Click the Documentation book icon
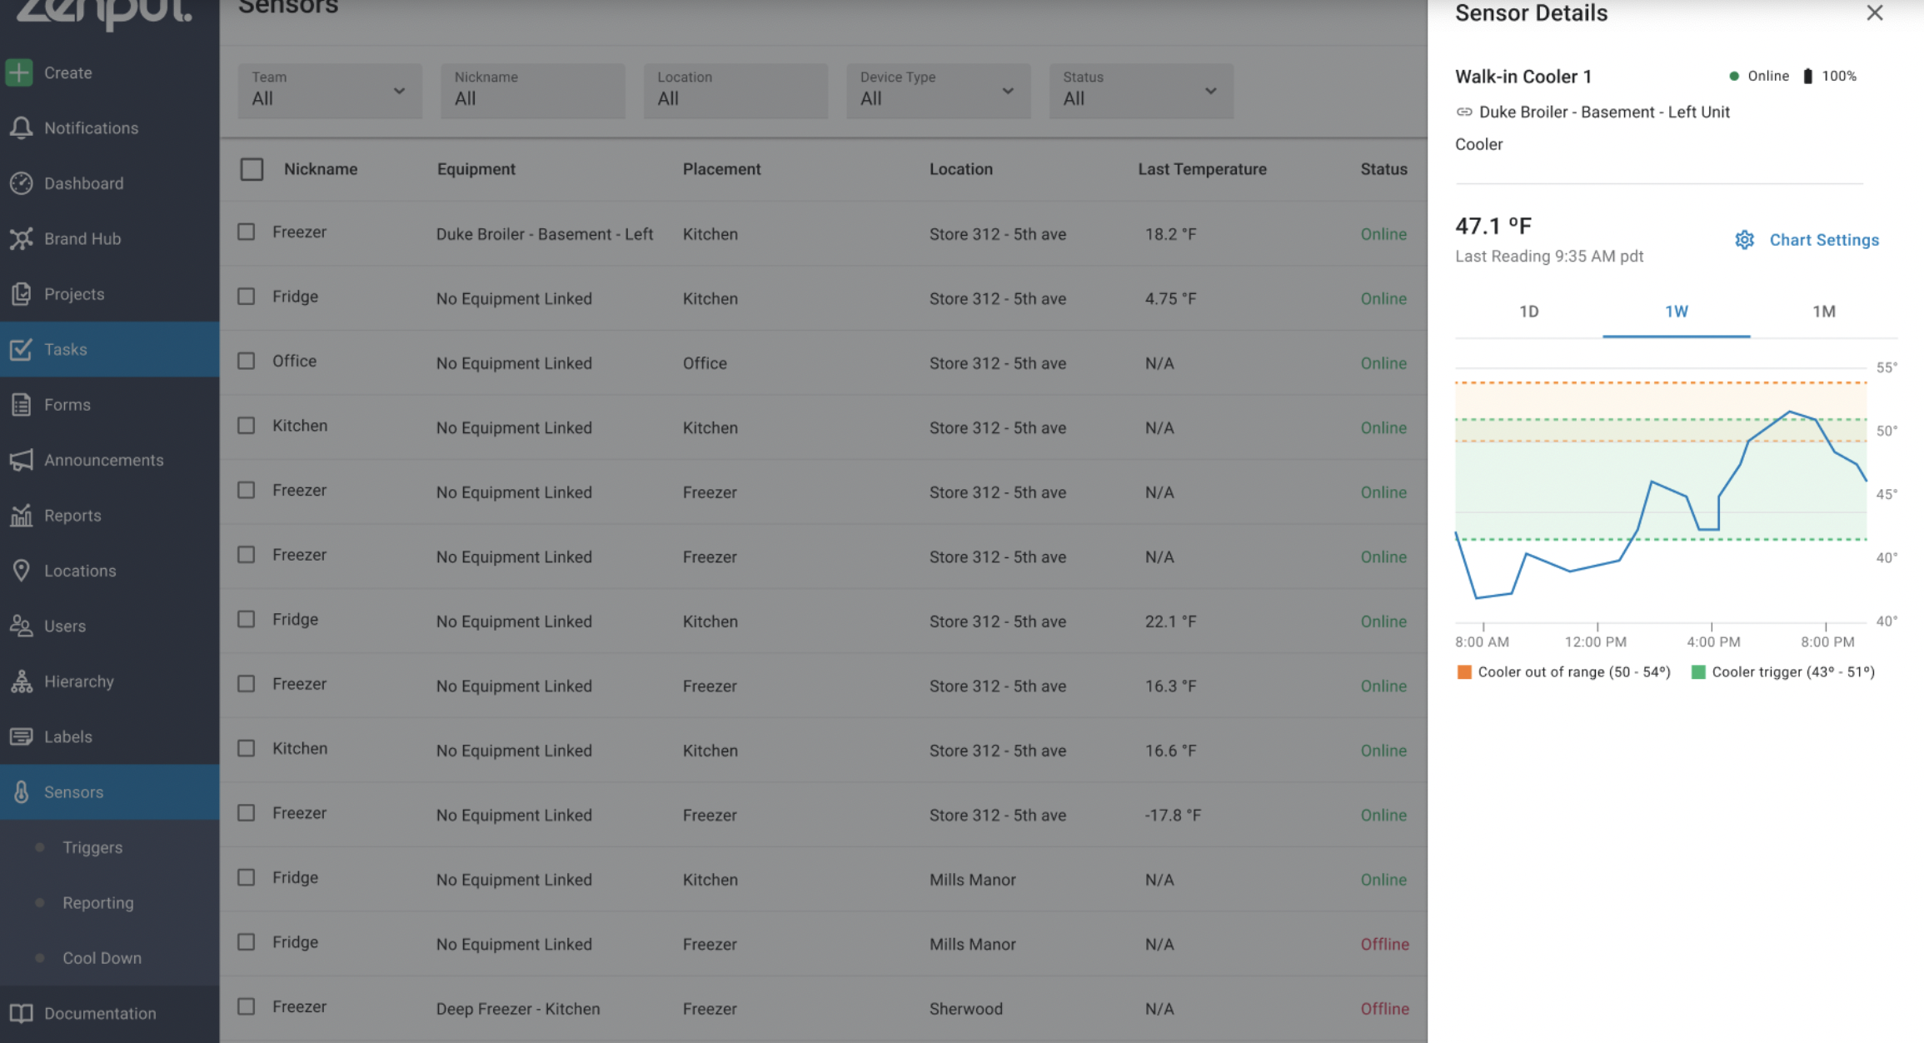This screenshot has width=1924, height=1043. (21, 1013)
